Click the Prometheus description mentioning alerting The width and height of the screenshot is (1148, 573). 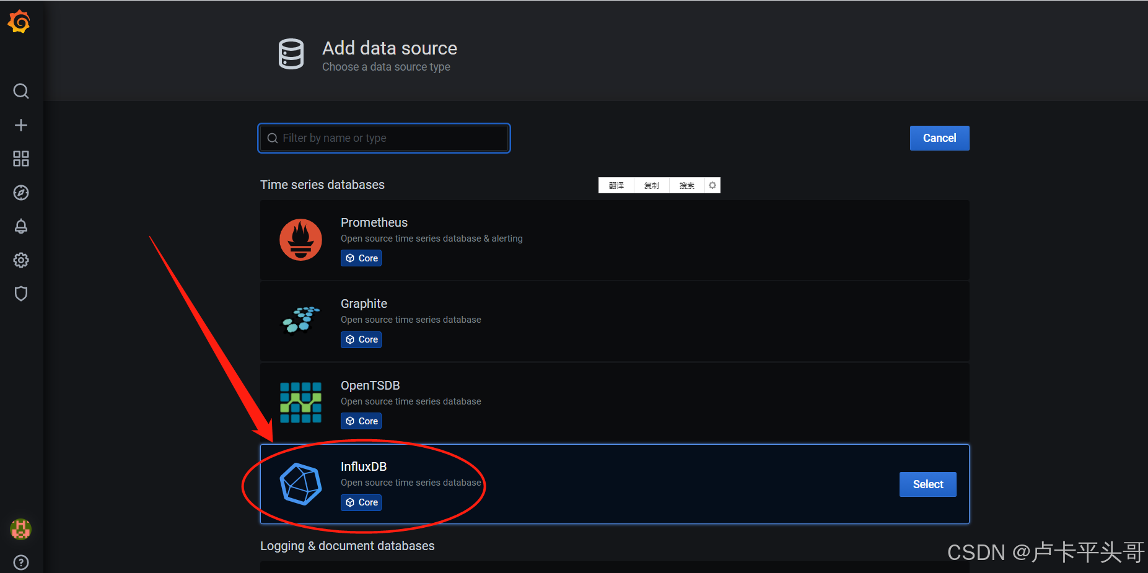point(432,238)
